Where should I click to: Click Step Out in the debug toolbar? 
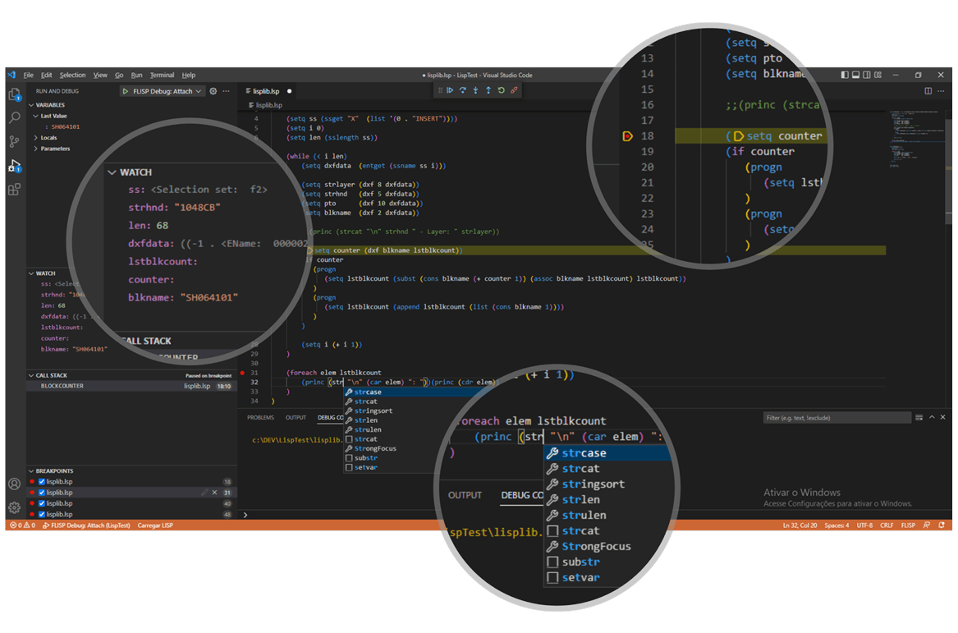pos(488,90)
